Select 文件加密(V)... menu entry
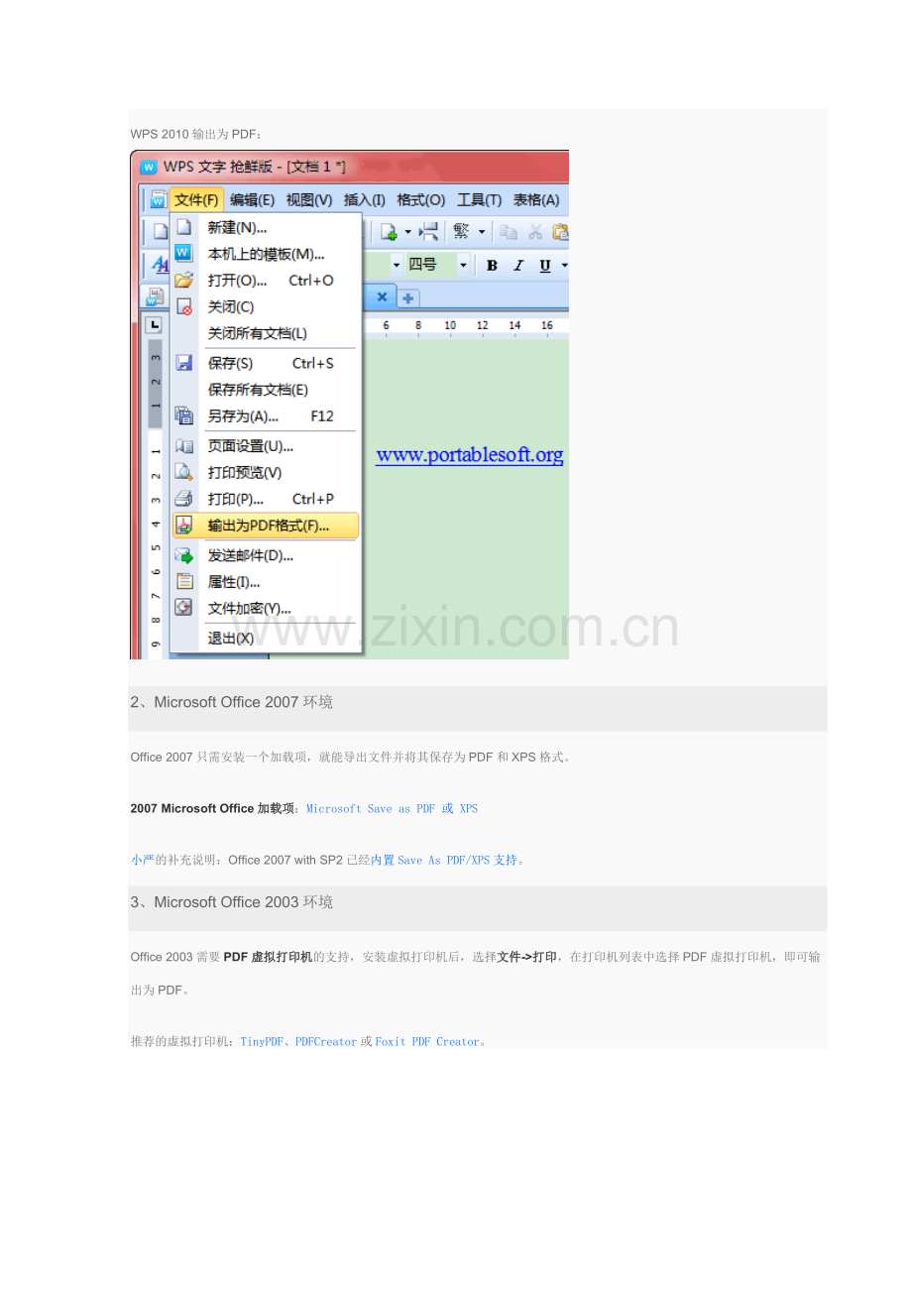912x1291 pixels. 266,609
